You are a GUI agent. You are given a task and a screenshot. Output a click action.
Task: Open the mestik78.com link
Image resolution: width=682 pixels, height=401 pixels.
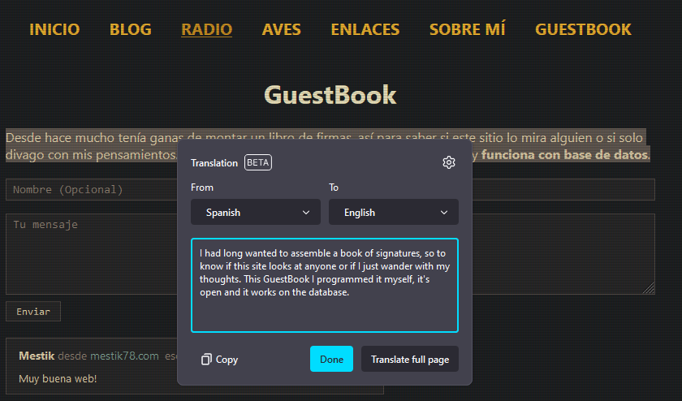tap(123, 356)
